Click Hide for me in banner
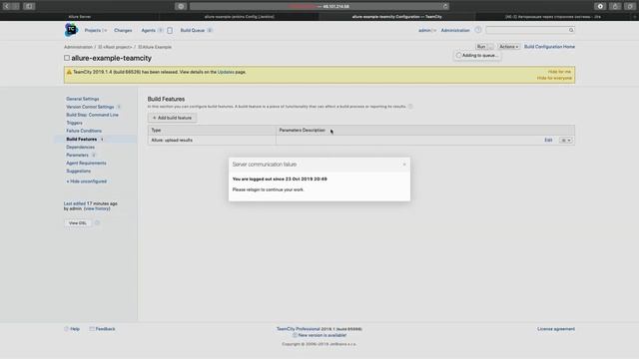Viewport: 639px width, 359px height. point(559,72)
